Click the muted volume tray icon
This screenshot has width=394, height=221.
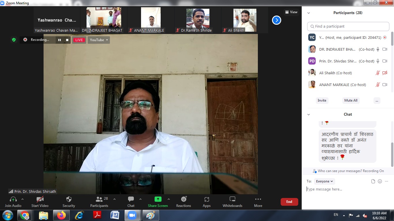(x=365, y=215)
